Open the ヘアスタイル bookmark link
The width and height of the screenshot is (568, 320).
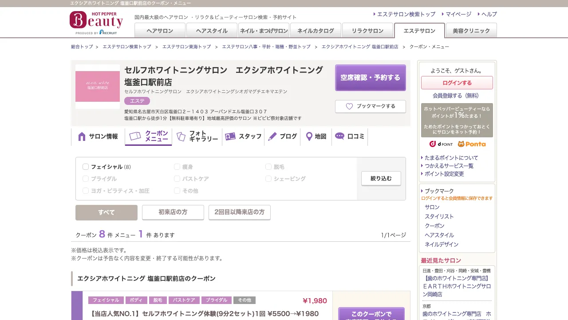click(x=439, y=235)
